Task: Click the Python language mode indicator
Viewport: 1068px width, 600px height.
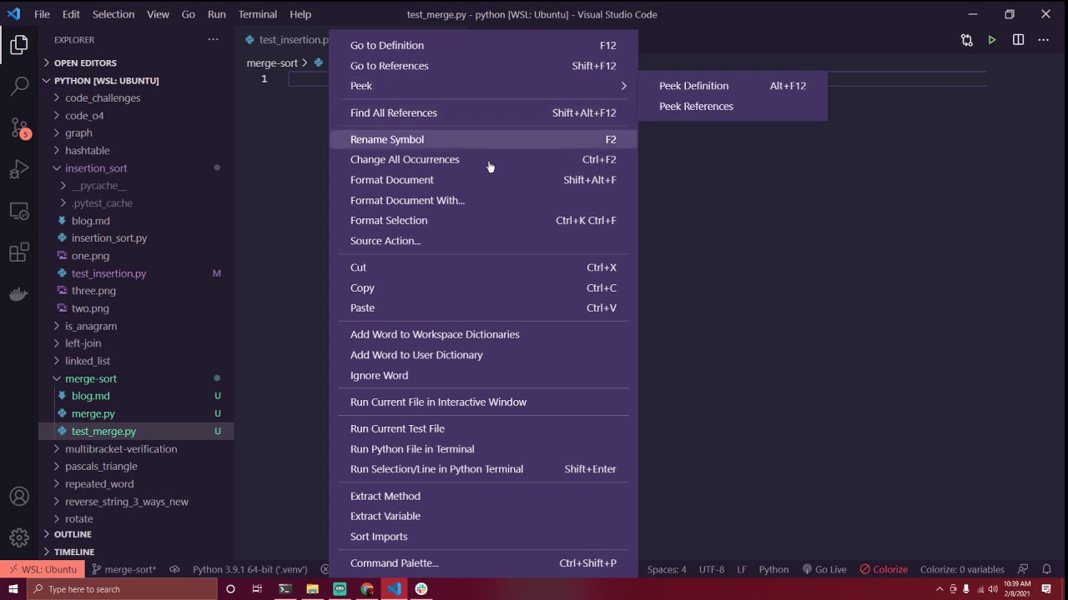Action: [773, 569]
